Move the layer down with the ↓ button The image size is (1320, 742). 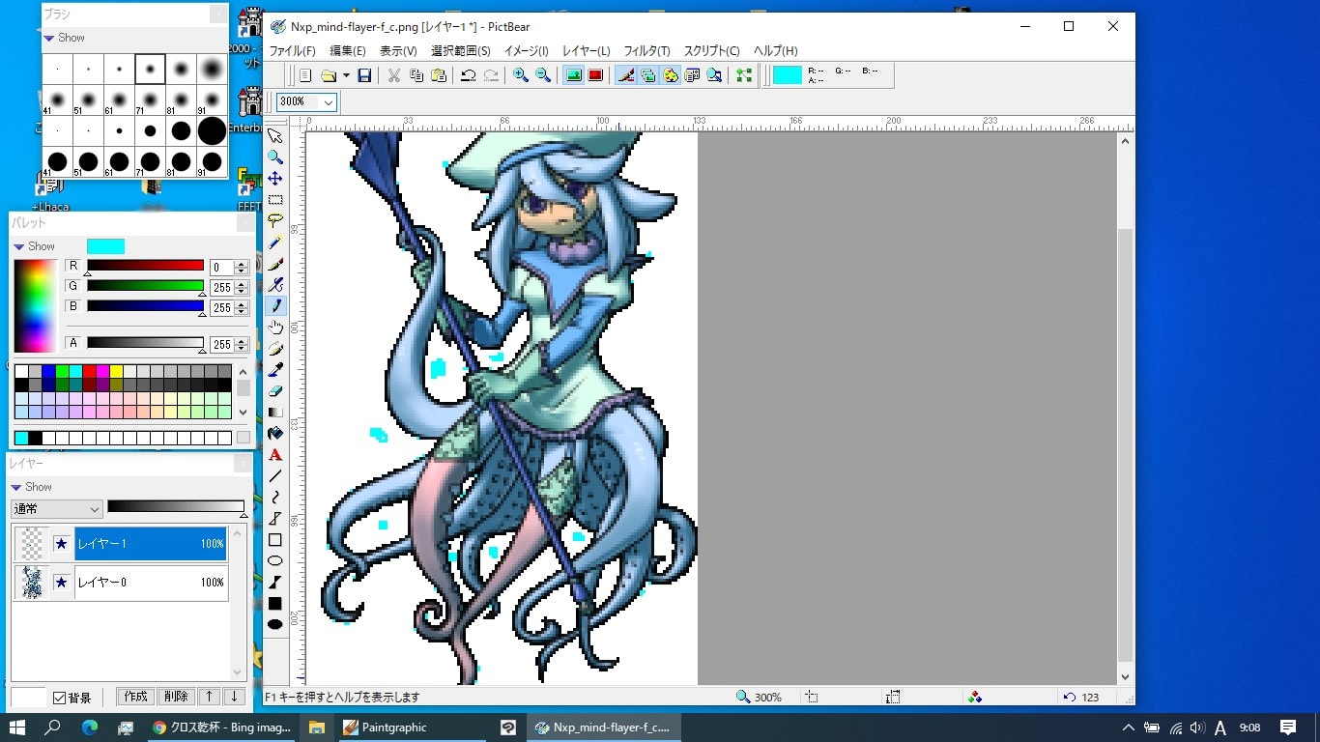pyautogui.click(x=234, y=697)
